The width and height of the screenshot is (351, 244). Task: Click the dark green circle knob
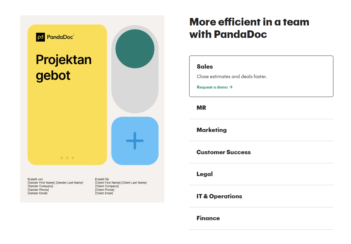click(135, 49)
